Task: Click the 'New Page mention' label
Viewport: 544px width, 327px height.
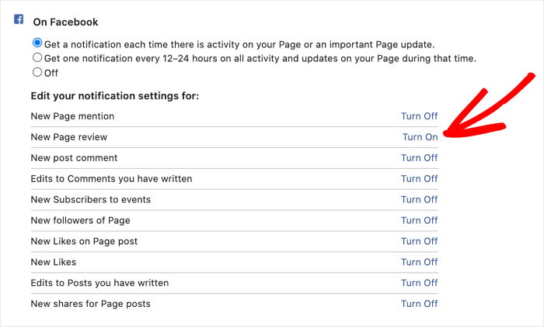Action: 72,116
